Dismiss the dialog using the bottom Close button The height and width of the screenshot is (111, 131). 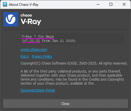(x=65, y=104)
